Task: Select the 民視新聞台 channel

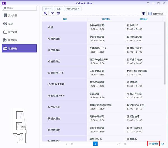Action: tap(65, 130)
